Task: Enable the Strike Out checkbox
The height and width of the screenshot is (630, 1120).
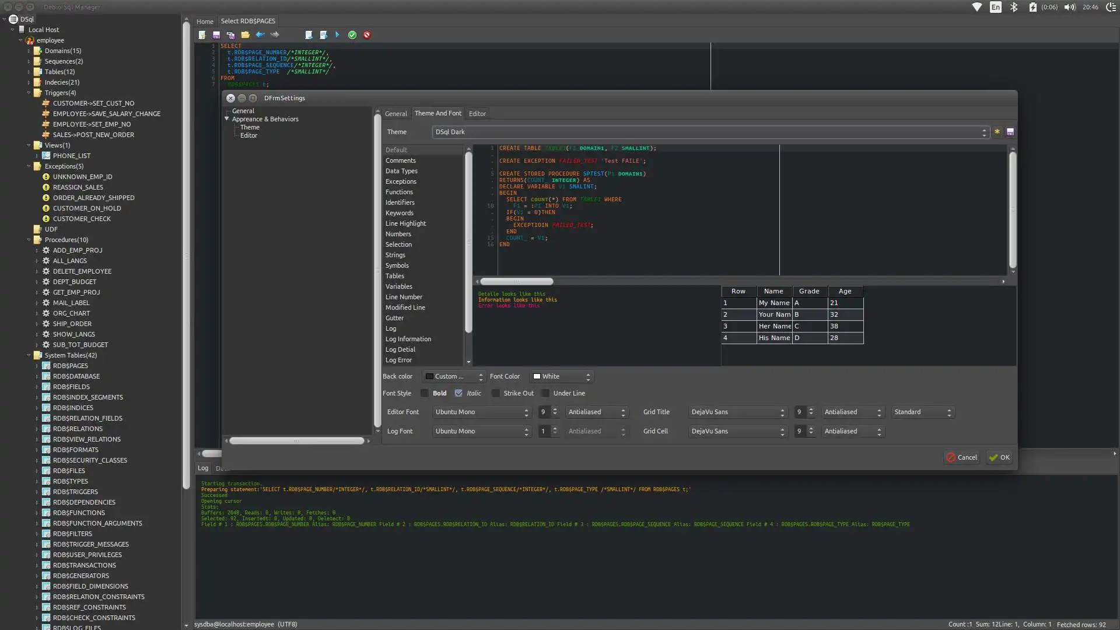Action: coord(496,393)
